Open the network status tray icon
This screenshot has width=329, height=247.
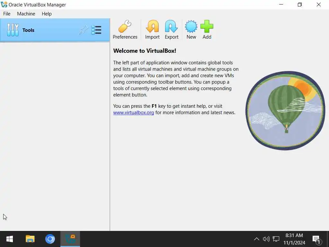coord(276,239)
